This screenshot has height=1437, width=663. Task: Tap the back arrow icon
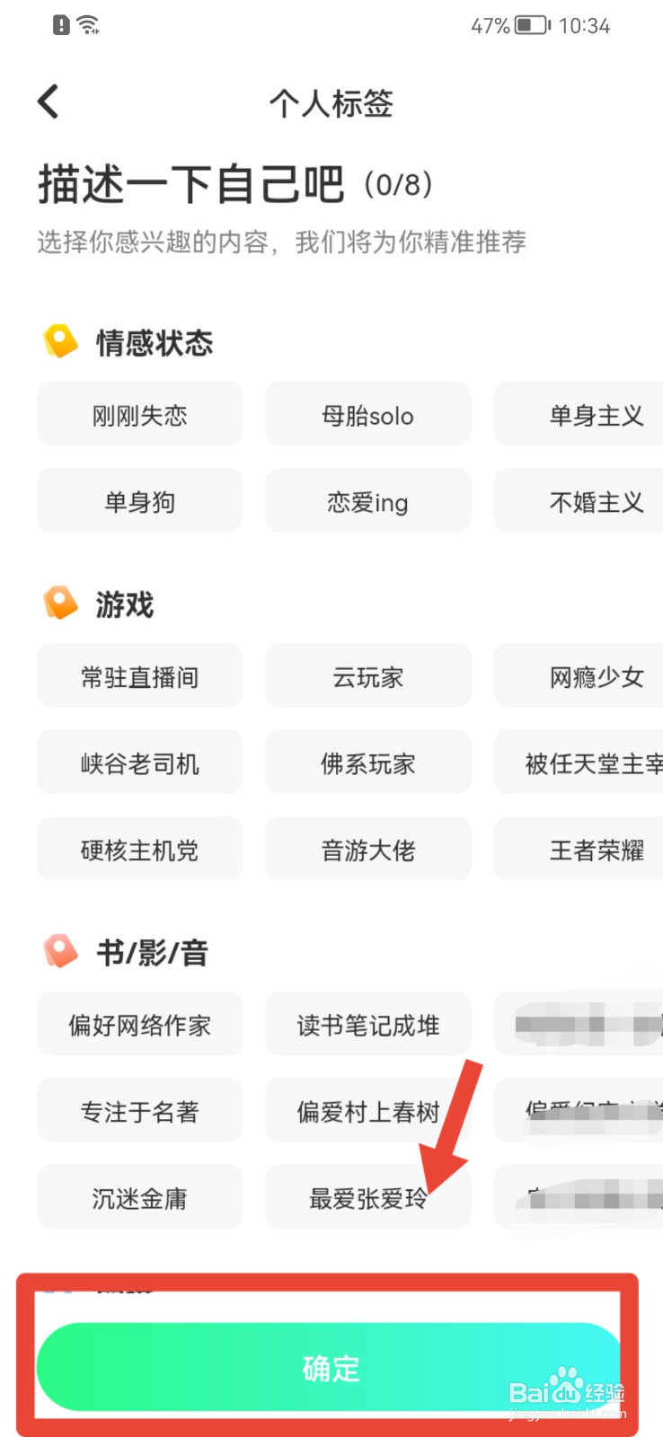[49, 101]
